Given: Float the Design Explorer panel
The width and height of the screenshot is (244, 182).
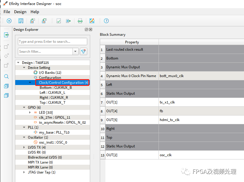Looking at the screenshot, I should [86, 30].
